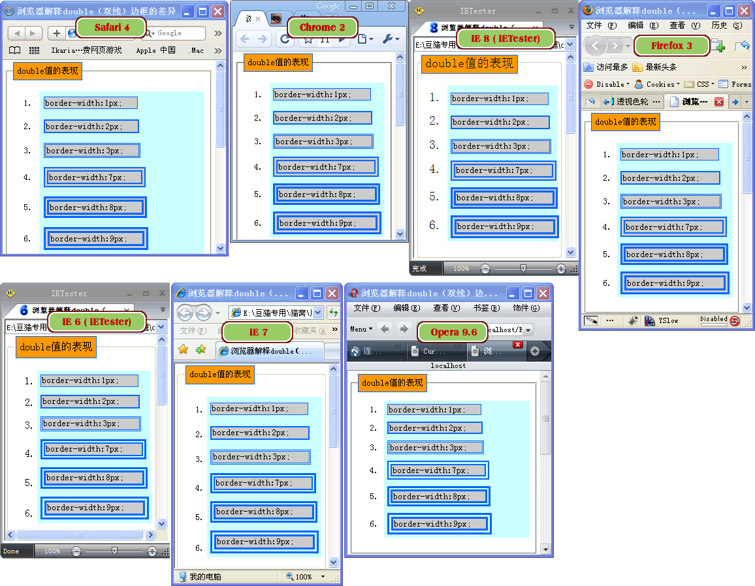Zoom out in IE 8 IETester status bar

(x=485, y=269)
